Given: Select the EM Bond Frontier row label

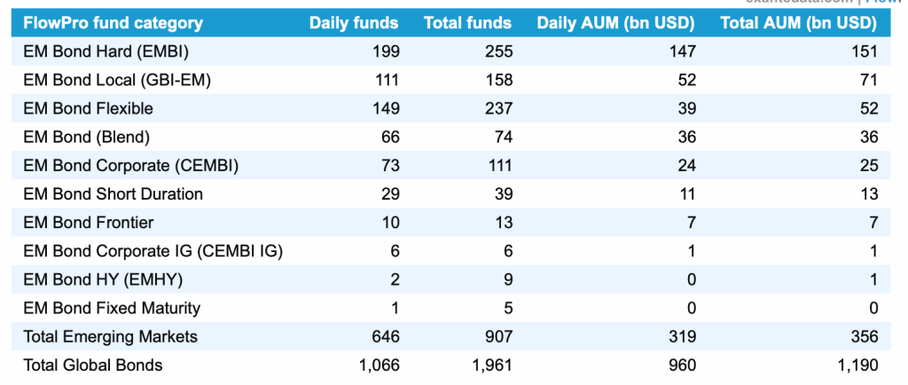Looking at the screenshot, I should click(88, 222).
